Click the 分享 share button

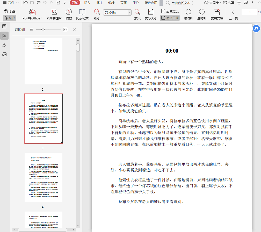coord(229,3)
